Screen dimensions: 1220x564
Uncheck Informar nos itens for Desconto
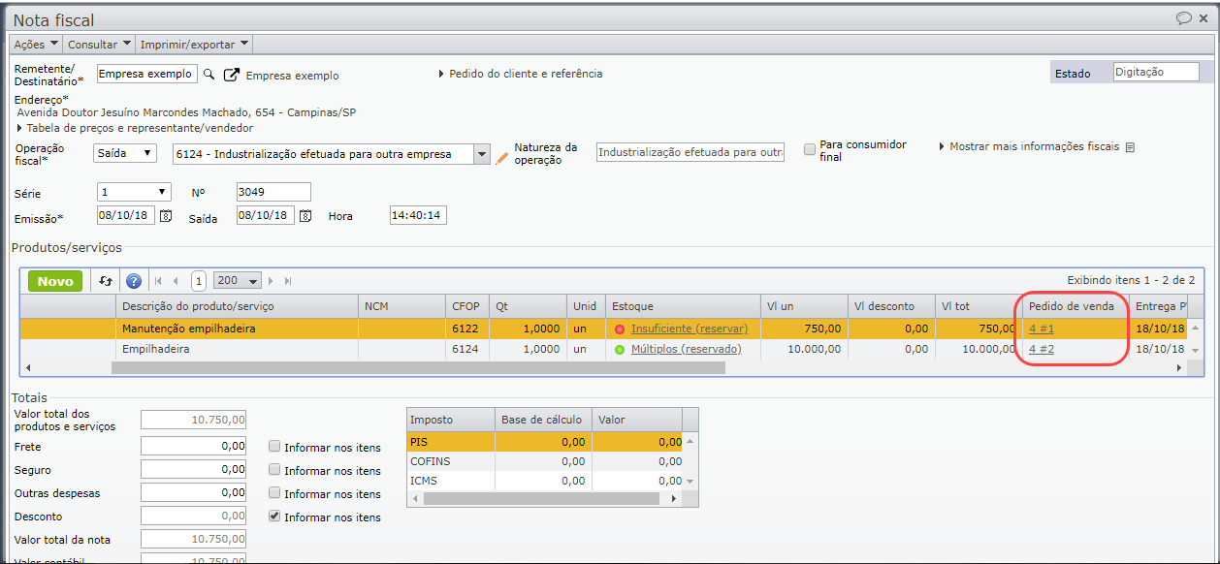point(275,517)
